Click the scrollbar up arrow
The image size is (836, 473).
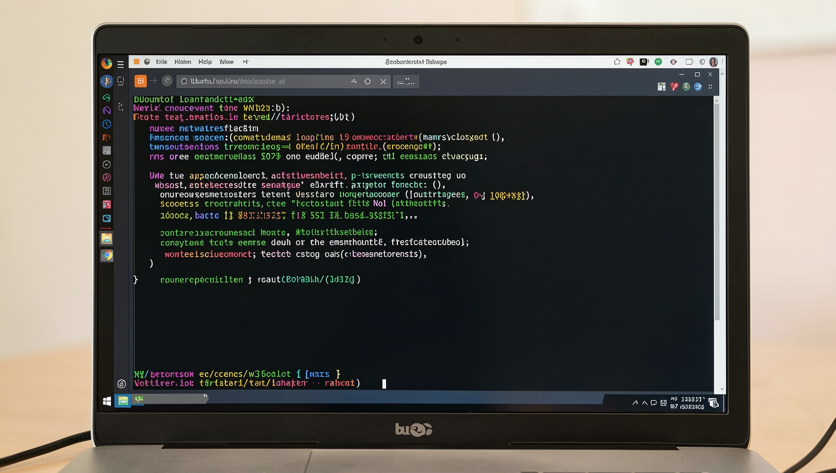(x=716, y=100)
